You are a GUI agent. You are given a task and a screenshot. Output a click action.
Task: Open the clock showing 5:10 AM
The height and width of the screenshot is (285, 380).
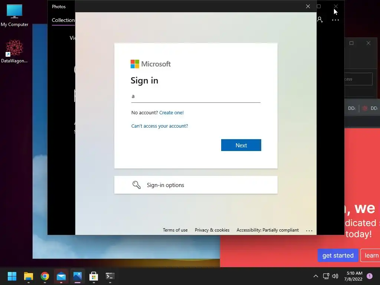(353, 276)
